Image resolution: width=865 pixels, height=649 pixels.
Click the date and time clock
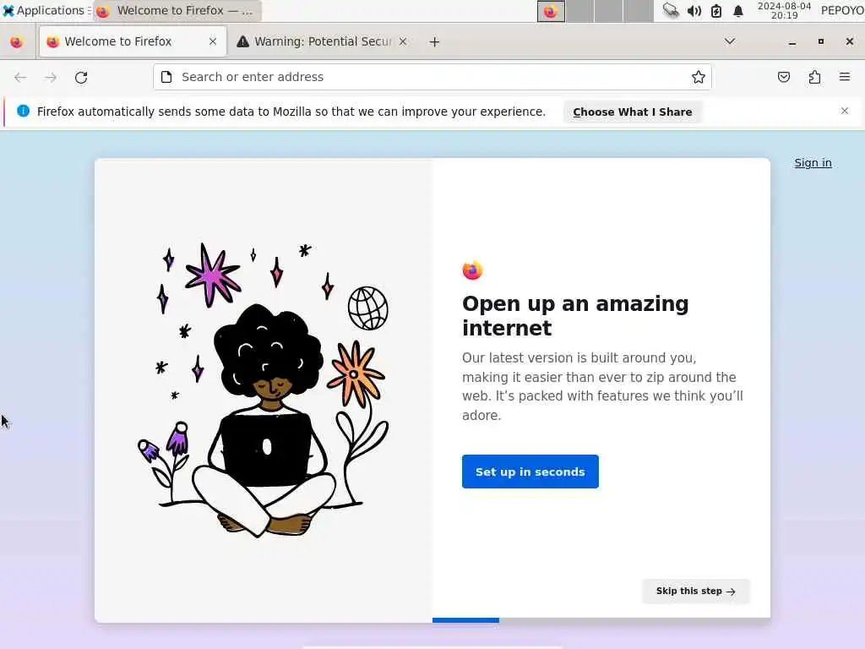coord(784,10)
